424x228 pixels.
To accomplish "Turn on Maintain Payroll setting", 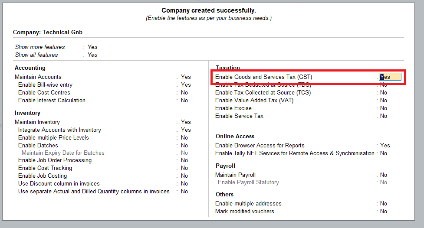I will coord(384,175).
